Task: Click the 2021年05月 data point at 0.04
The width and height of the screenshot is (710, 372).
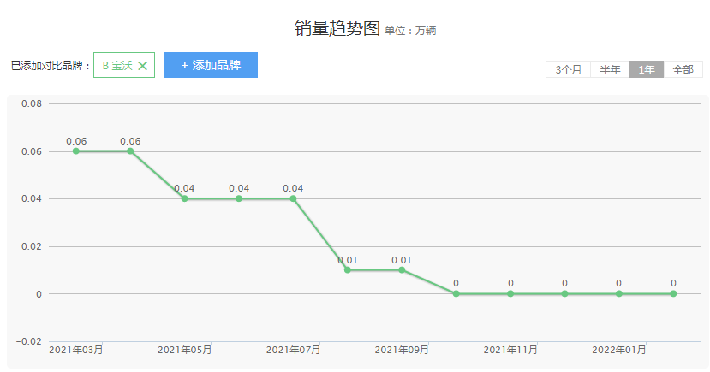Action: click(x=185, y=198)
